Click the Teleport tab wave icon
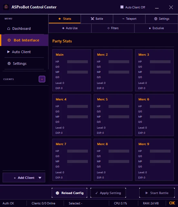The image size is (178, 207). pyautogui.click(x=123, y=19)
